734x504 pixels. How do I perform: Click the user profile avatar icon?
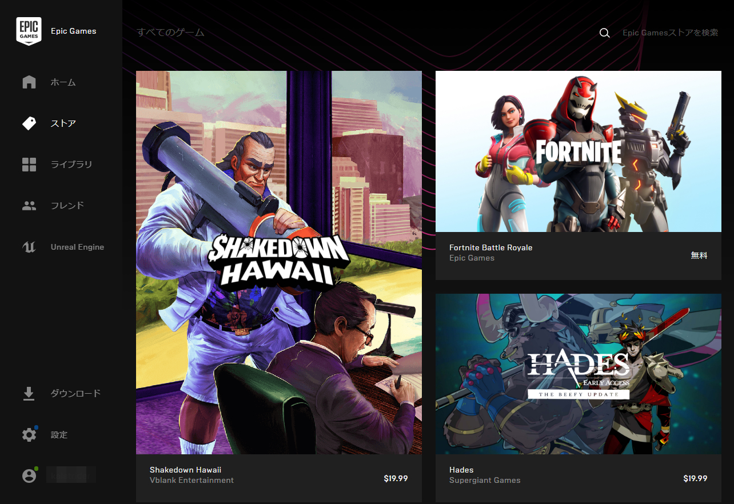29,475
